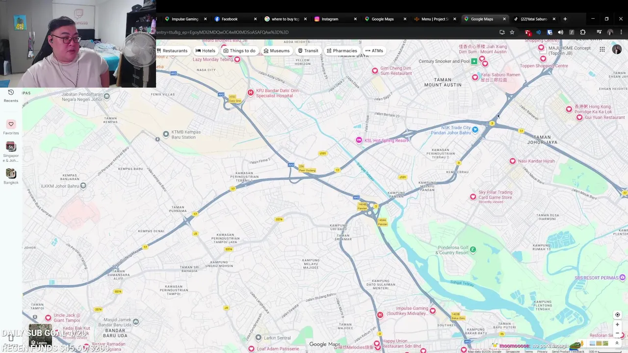Image resolution: width=628 pixels, height=353 pixels.
Task: Select ILKKM Johor Bahru marker
Action: coord(83,186)
